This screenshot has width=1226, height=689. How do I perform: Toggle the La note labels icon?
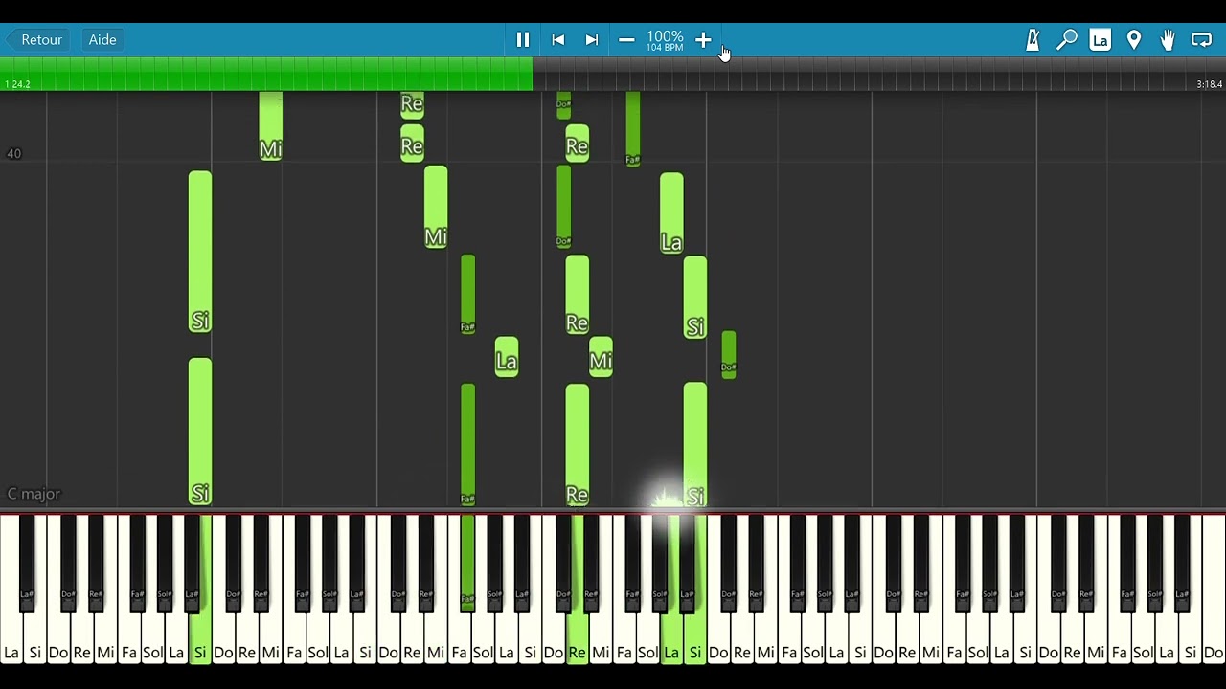pos(1101,40)
